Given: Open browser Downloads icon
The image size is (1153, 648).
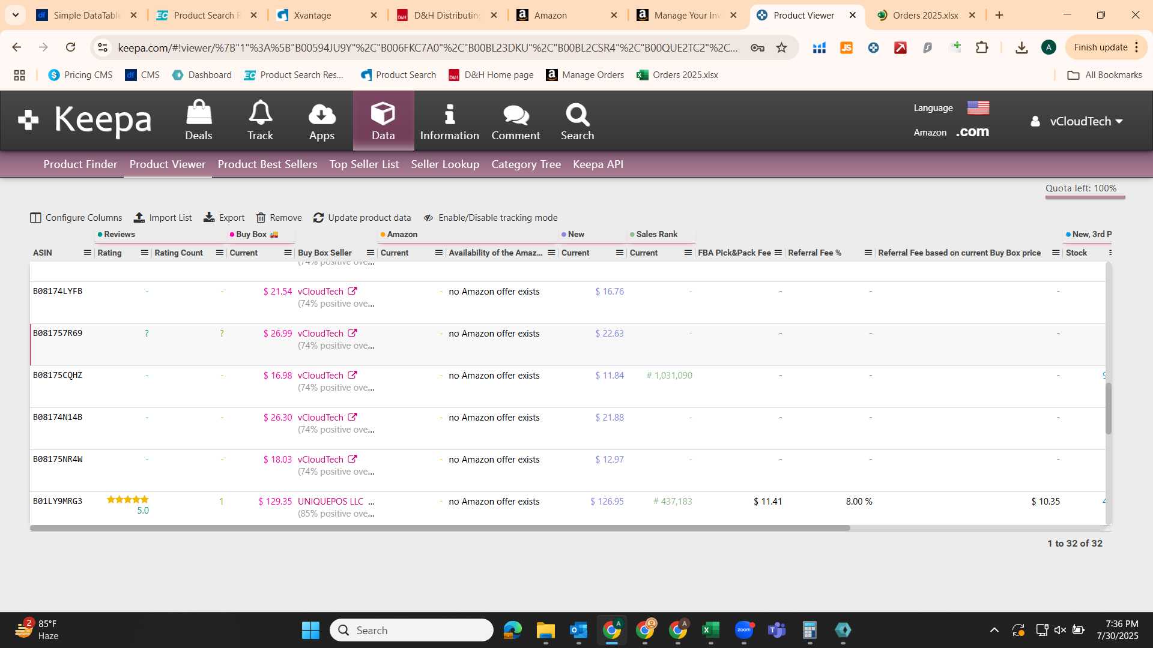Looking at the screenshot, I should click(x=1021, y=47).
